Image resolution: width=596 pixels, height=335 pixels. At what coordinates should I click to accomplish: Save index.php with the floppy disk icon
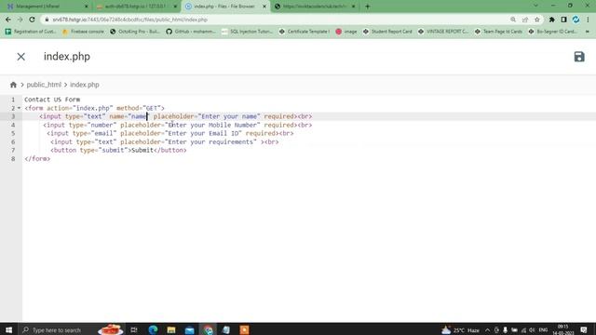579,57
